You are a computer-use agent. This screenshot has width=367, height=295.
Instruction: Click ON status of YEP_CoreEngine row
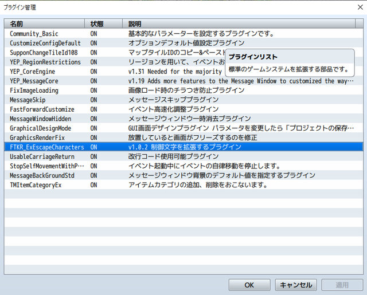pos(93,72)
